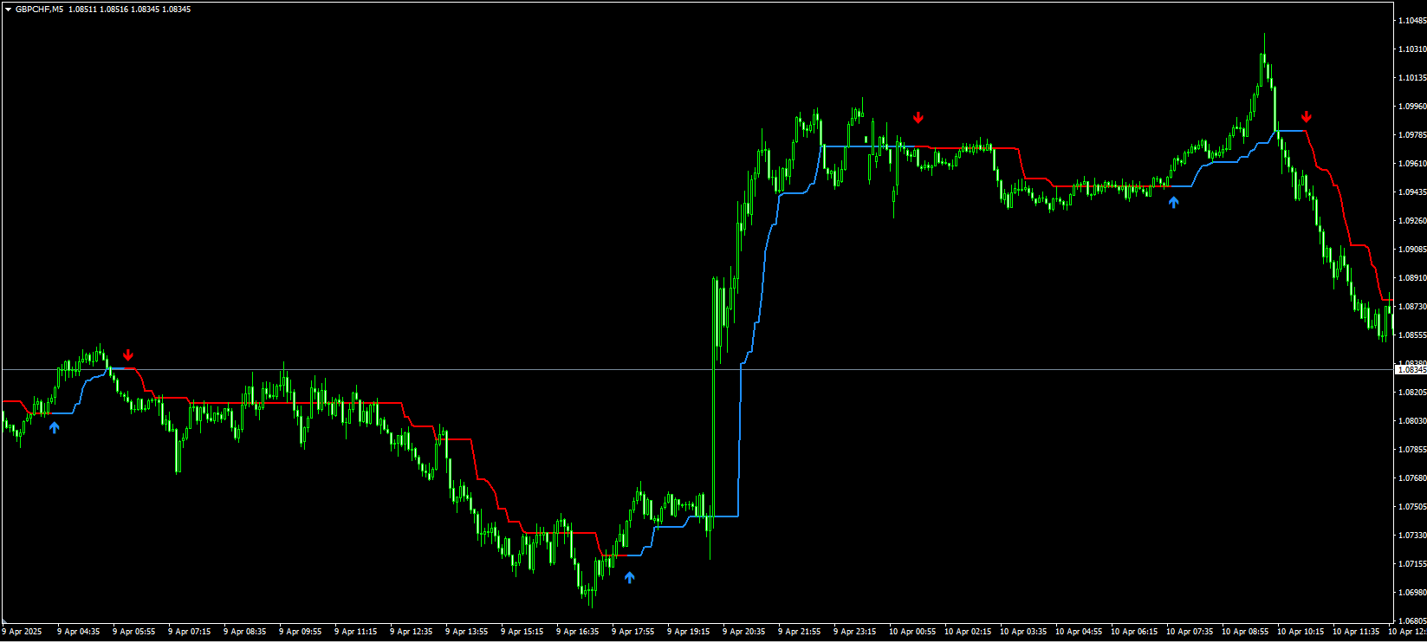Click the 1.06980 price scale label
1427x643 pixels.
pos(1411,592)
